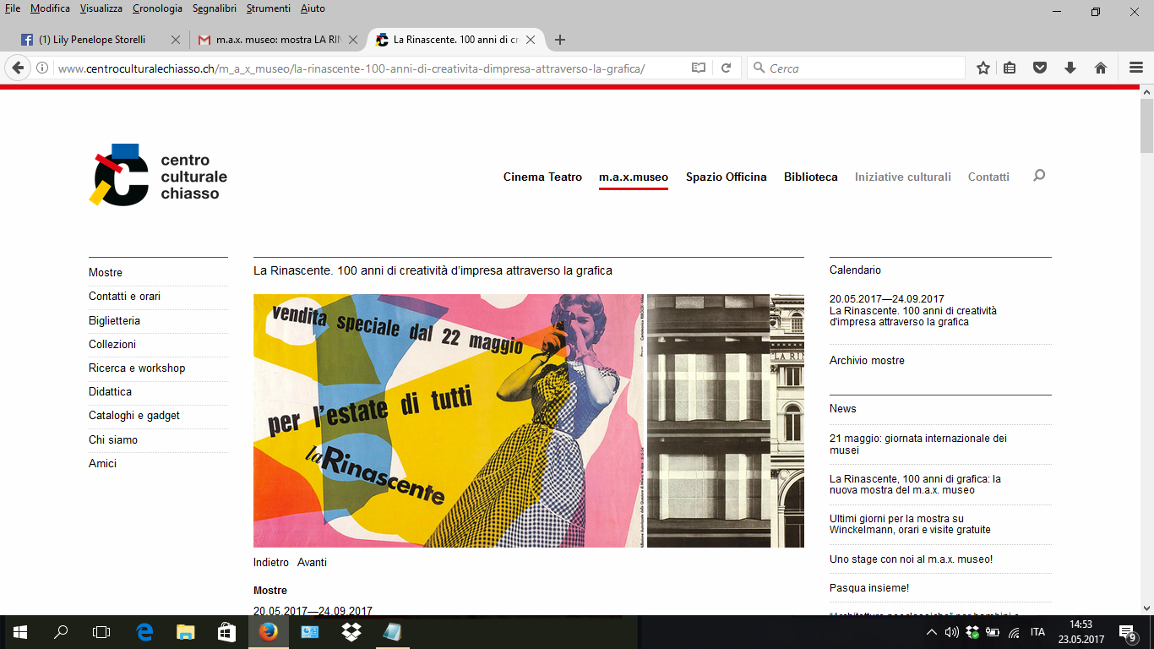
Task: Open Didattica in the sidebar
Action: coord(110,392)
